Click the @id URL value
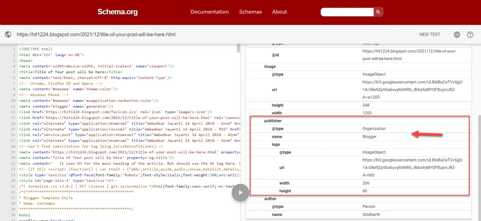Viewport: 481px width, 221px height. pyautogui.click(x=409, y=55)
